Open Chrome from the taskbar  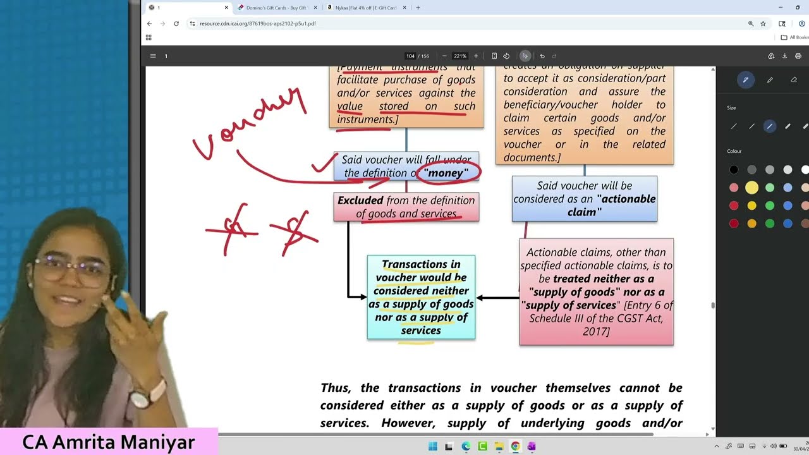point(515,446)
